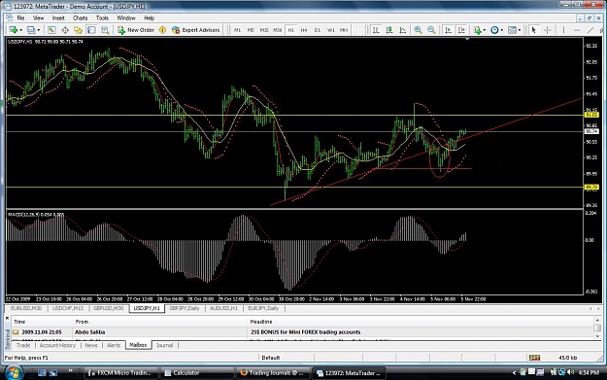Switch to the USDCHF,M15 chart tab
Screen dimensions: 607x380
pos(68,308)
